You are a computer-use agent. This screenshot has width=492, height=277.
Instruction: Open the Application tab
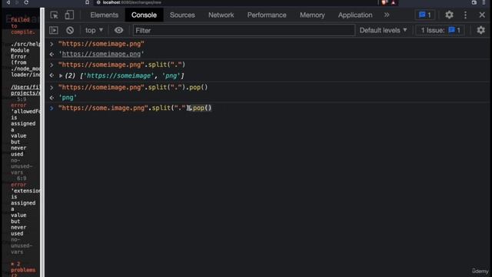355,15
